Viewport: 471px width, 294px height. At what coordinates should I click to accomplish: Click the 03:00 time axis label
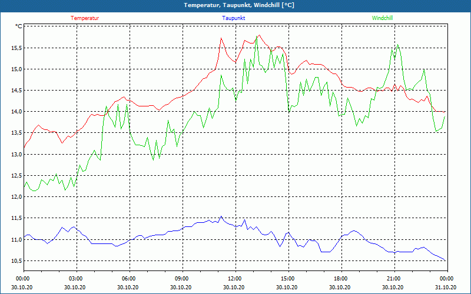(75, 279)
